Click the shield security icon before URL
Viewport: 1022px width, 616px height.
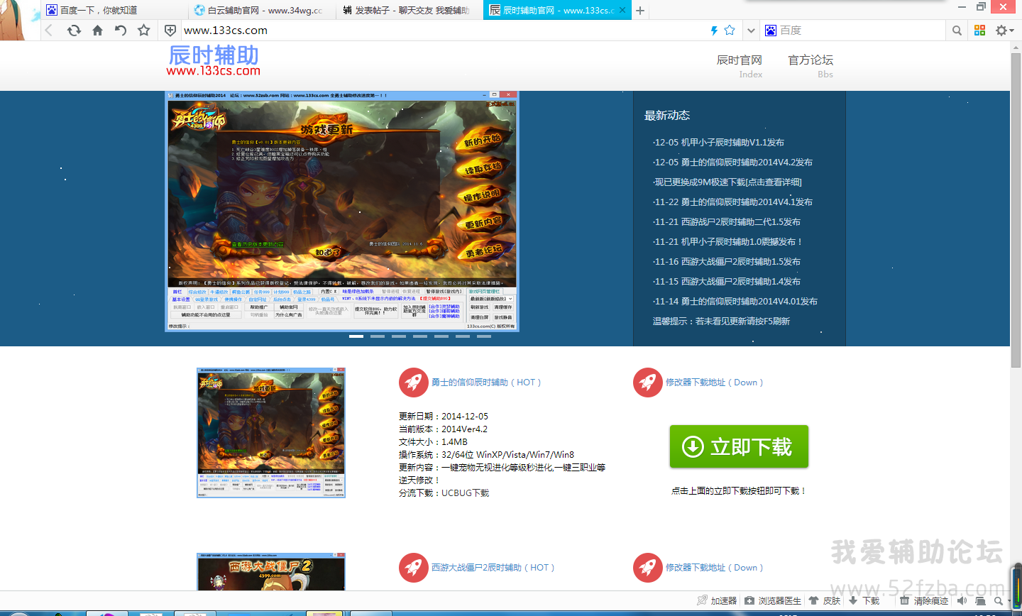pyautogui.click(x=170, y=31)
